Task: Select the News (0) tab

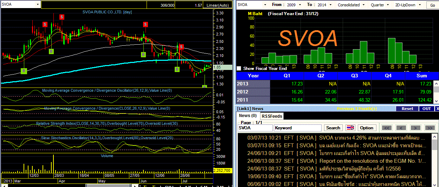Action: point(248,116)
